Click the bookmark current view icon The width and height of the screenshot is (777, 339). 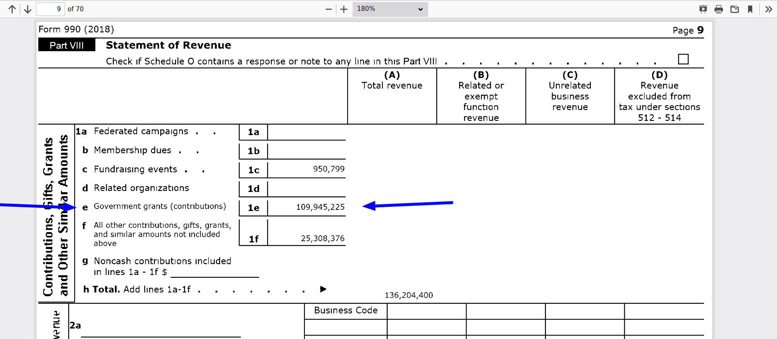click(x=750, y=9)
